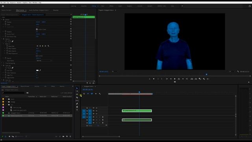Toggle Scale animation stopwatch

pyautogui.click(x=6, y=24)
